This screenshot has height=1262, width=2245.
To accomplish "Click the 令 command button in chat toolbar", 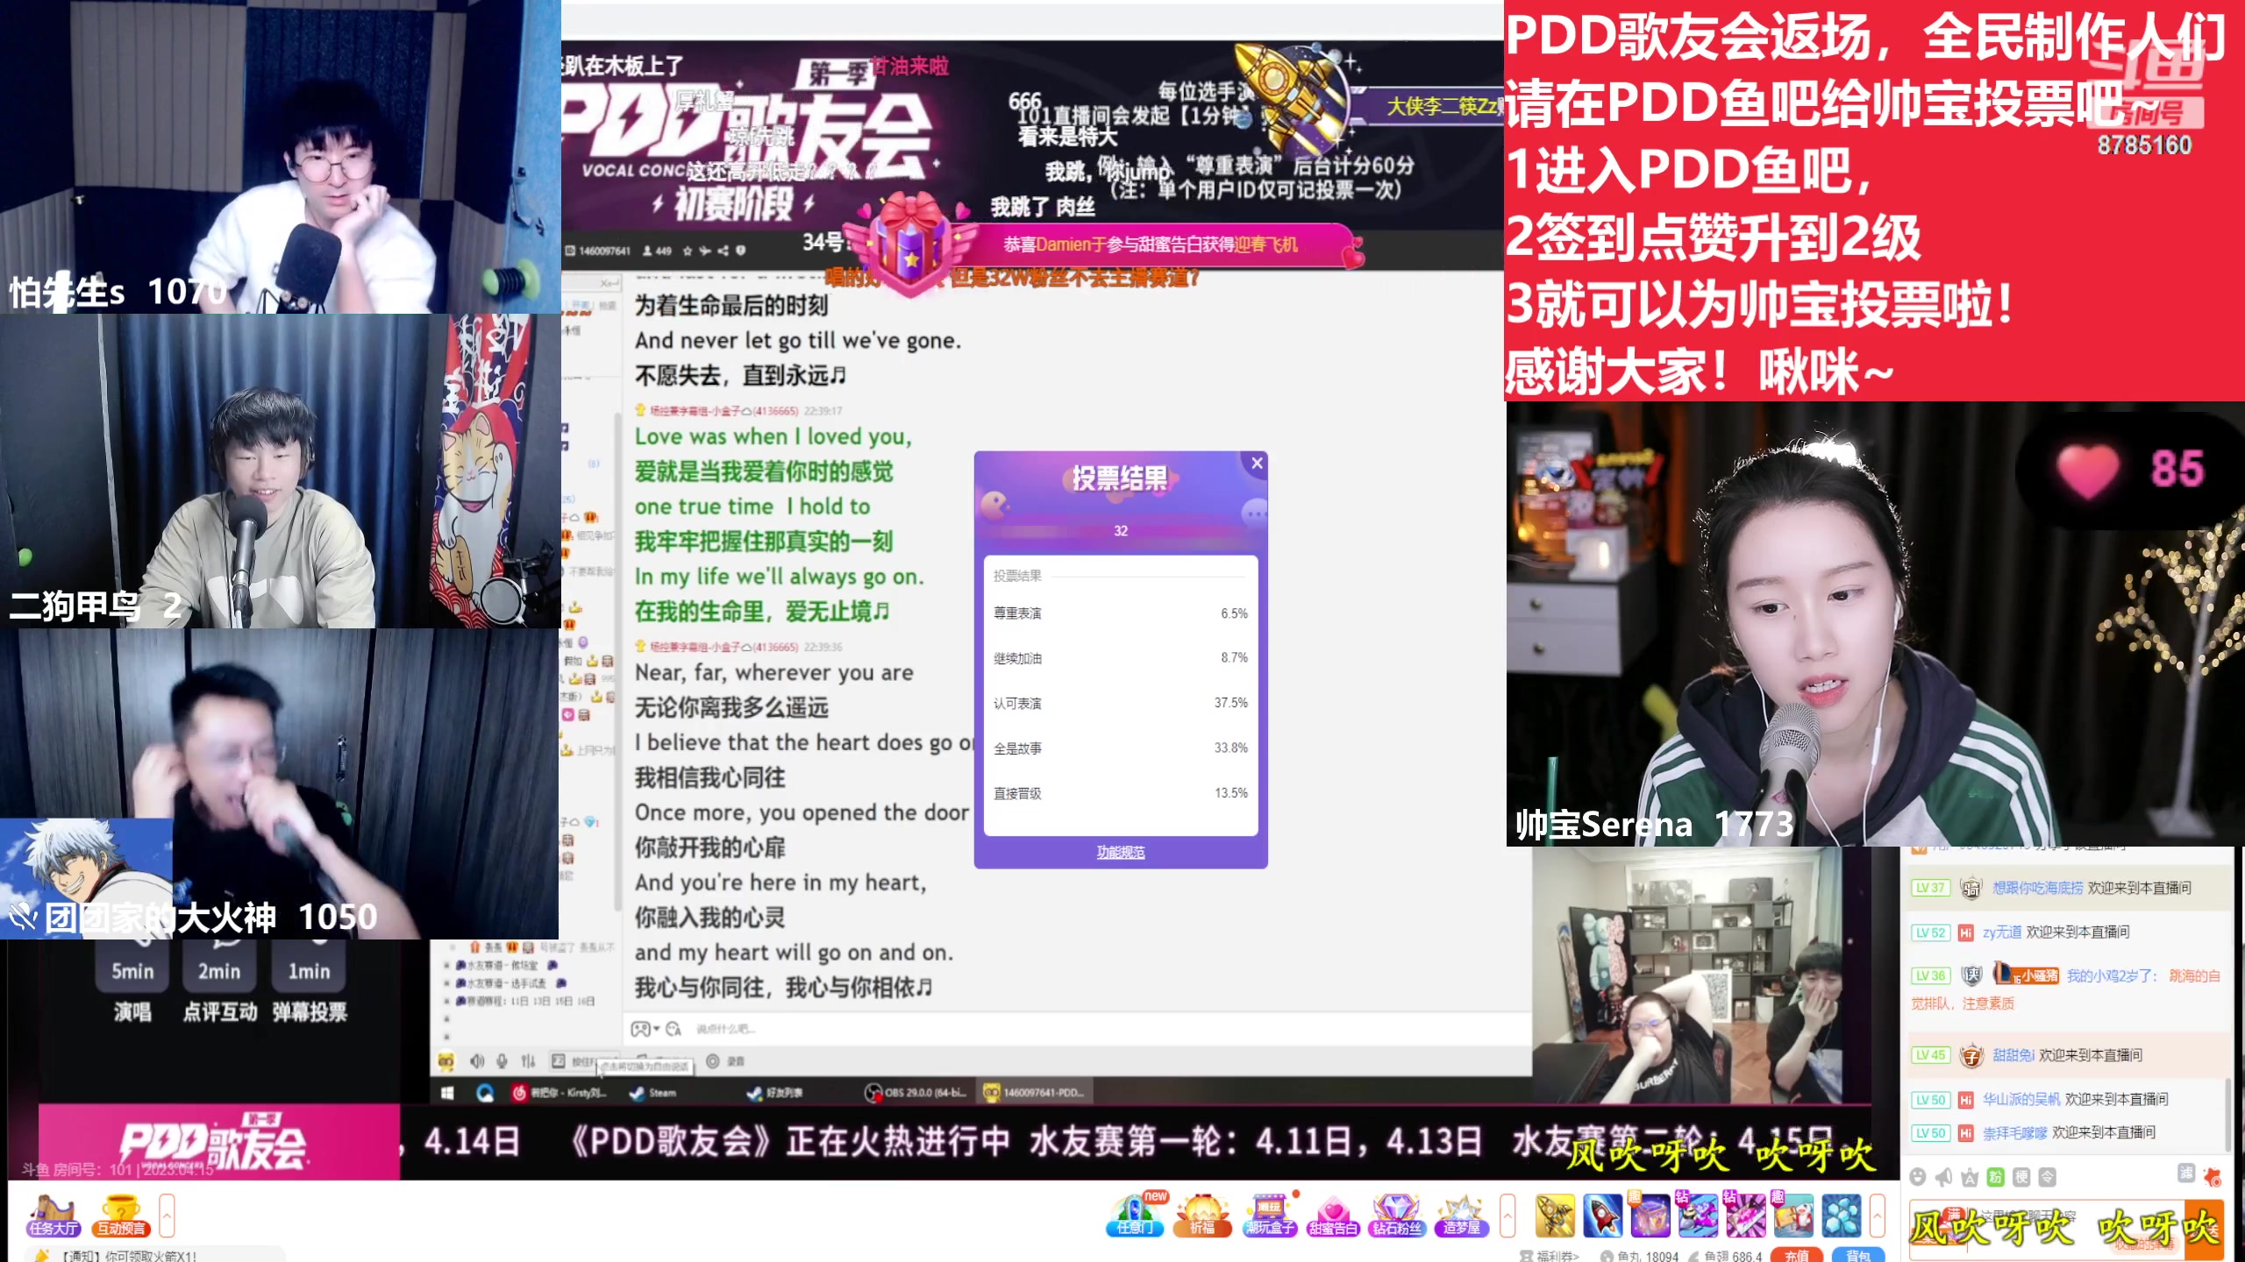I will click(x=2047, y=1177).
